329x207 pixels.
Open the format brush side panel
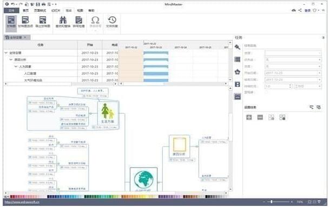point(238,47)
